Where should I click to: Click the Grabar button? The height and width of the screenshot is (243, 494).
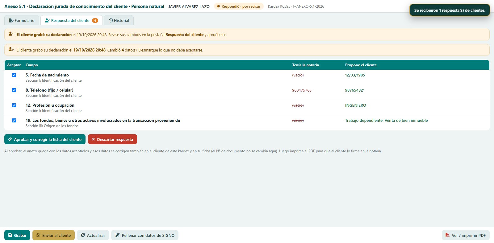click(x=17, y=235)
